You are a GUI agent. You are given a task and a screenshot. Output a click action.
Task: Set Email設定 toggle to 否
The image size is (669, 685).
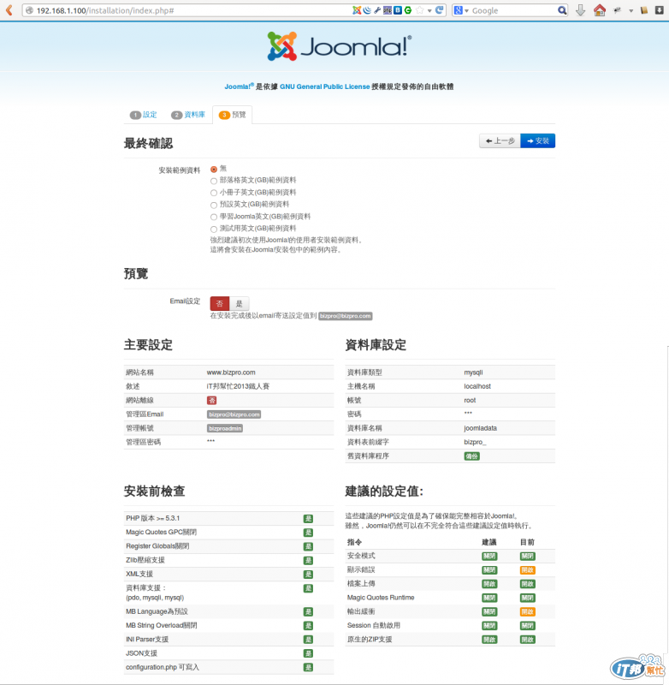[220, 303]
